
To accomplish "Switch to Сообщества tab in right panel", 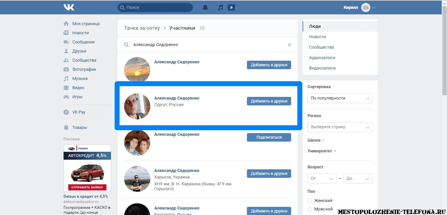I will click(340, 47).
